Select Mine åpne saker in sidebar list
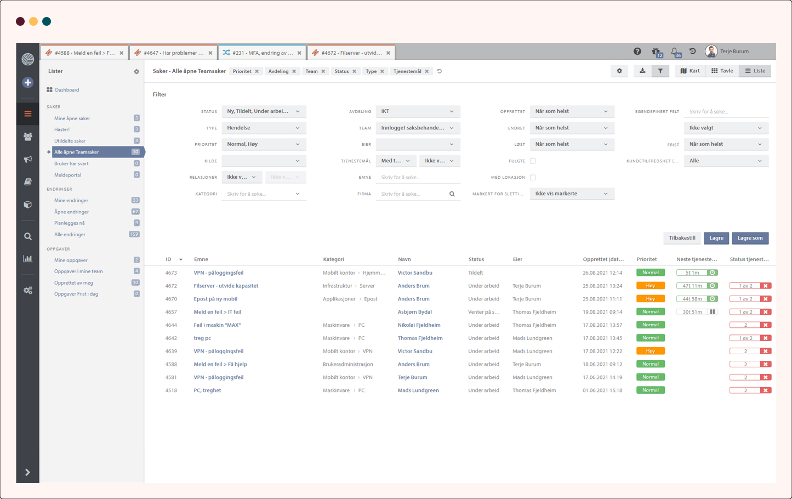This screenshot has height=499, width=792. (x=72, y=118)
